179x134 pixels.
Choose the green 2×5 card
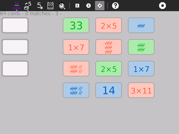point(108,69)
